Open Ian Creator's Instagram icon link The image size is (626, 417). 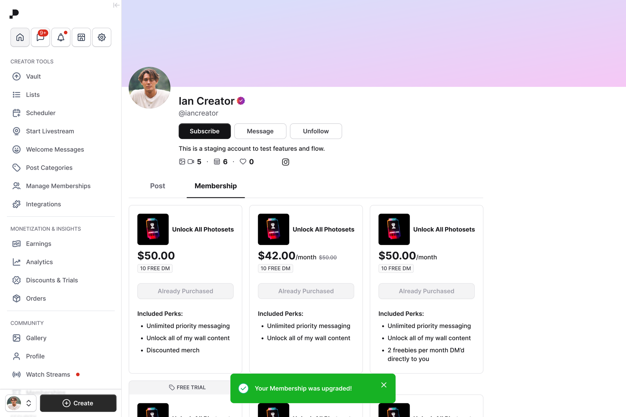[x=285, y=162]
